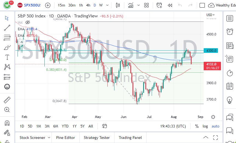The image size is (236, 143).
Task: Open the alerts panel with alarm clock icon
Action: [x=230, y=32]
